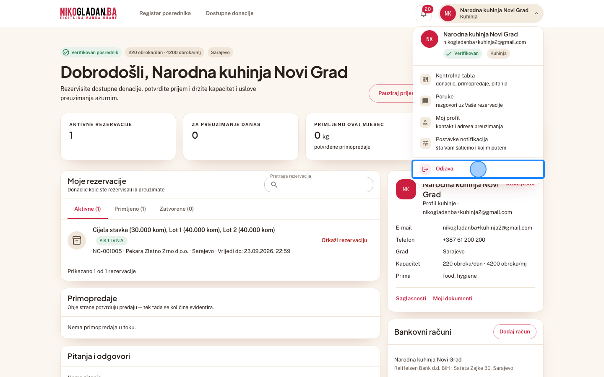Click the NK avatar in profile card
The height and width of the screenshot is (377, 604).
tap(406, 189)
